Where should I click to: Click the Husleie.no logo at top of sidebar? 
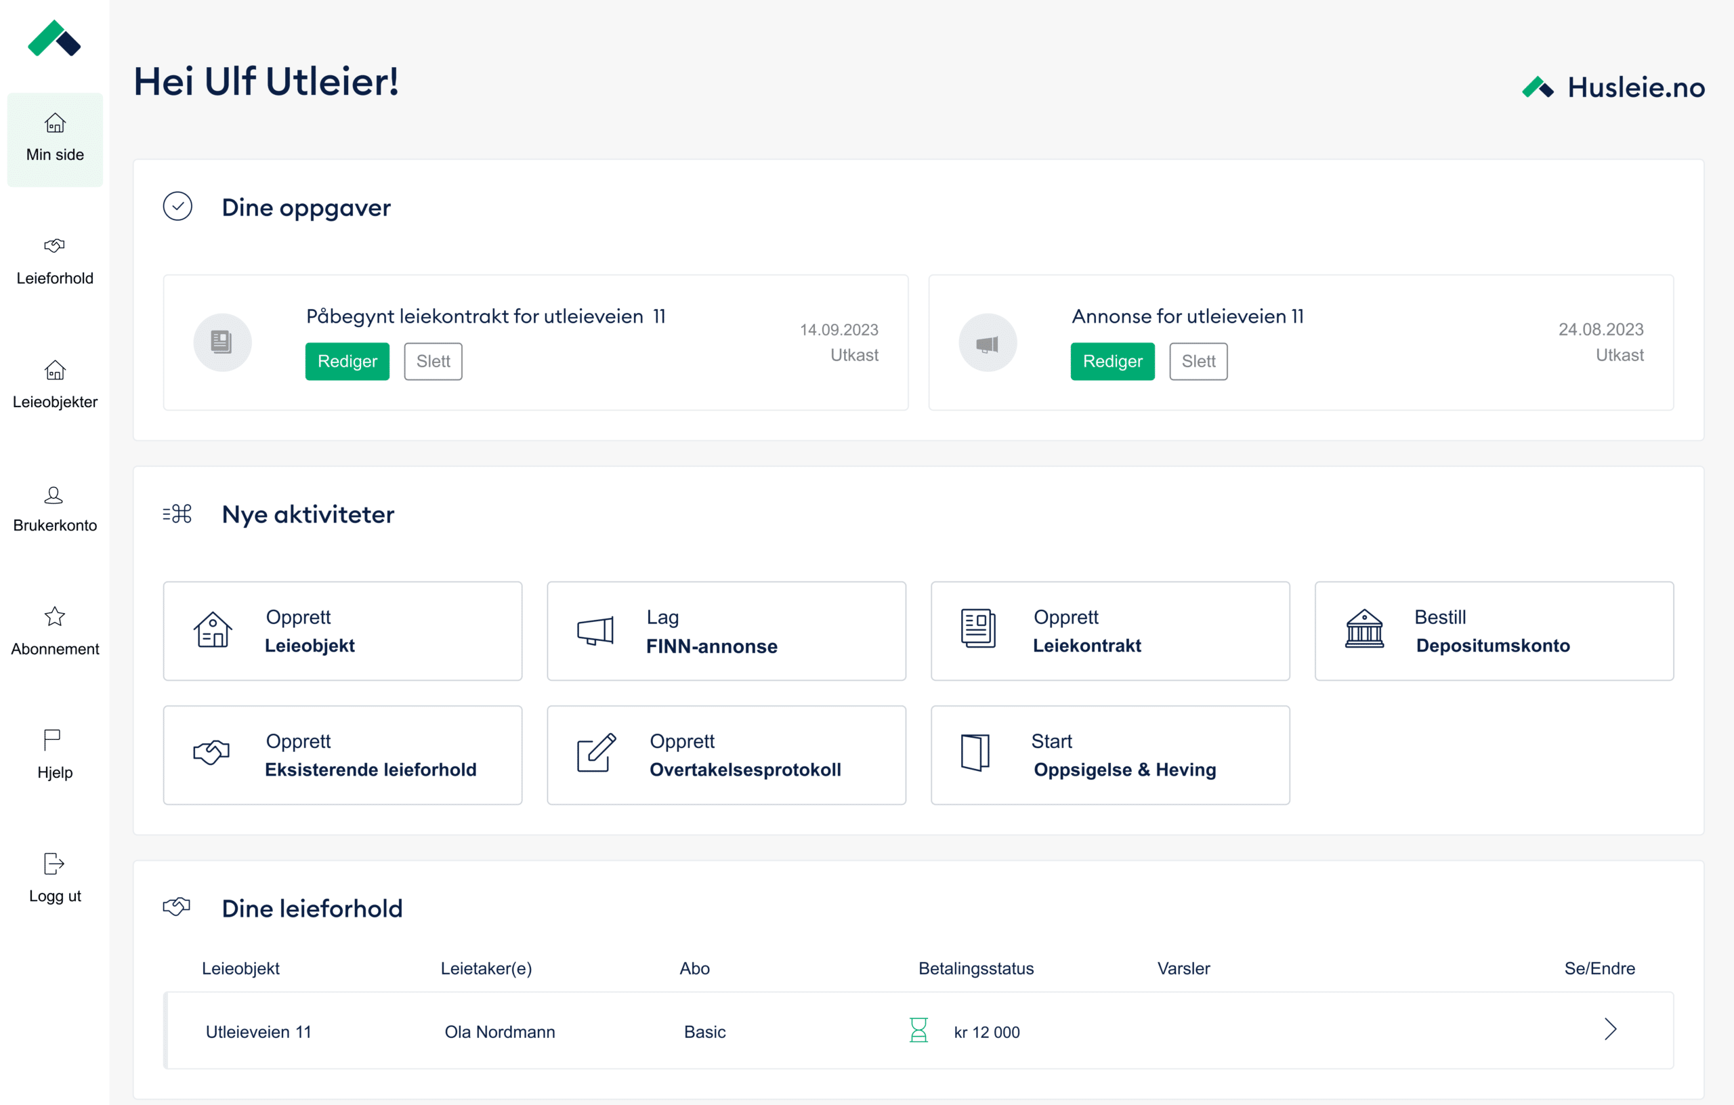click(54, 39)
